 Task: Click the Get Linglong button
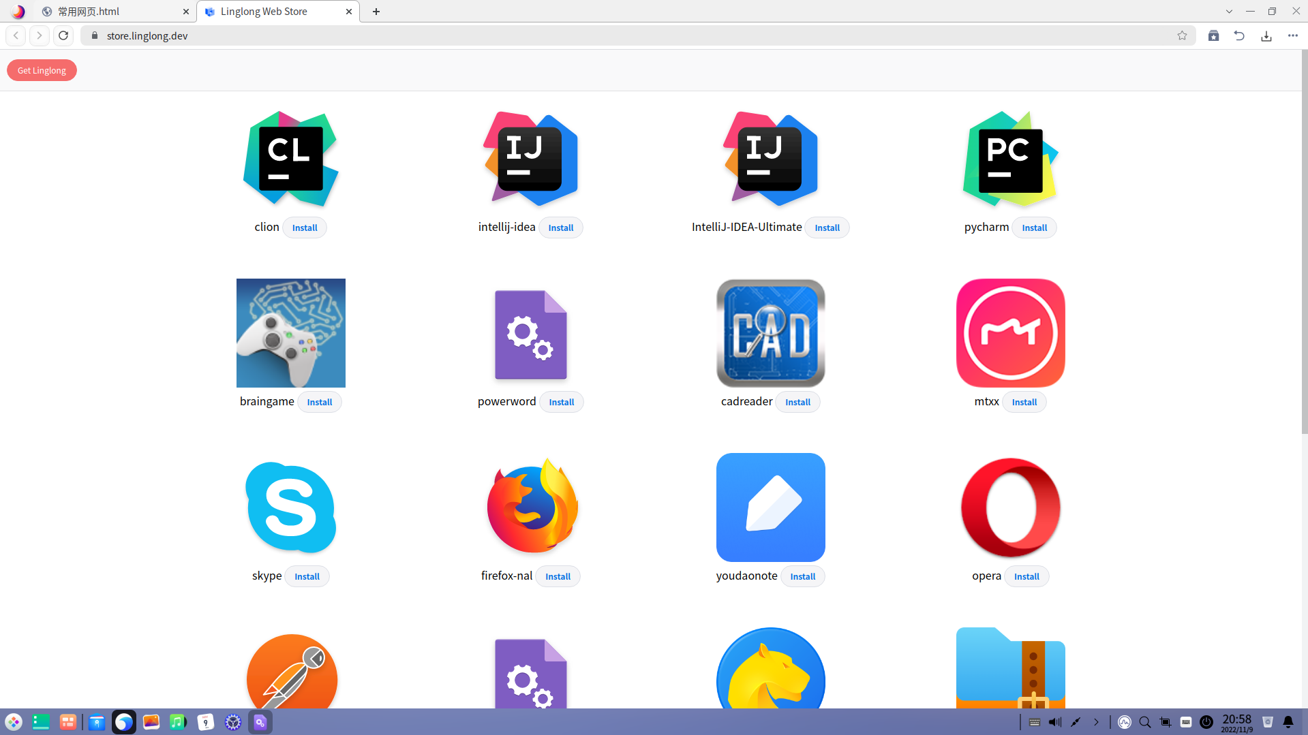(42, 70)
